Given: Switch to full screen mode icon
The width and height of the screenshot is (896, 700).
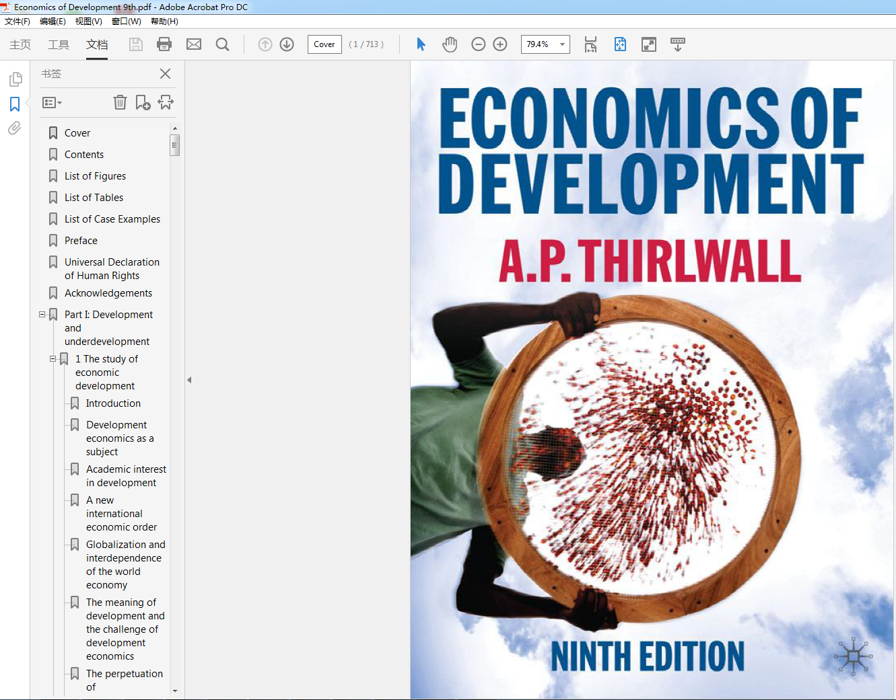Looking at the screenshot, I should [649, 44].
